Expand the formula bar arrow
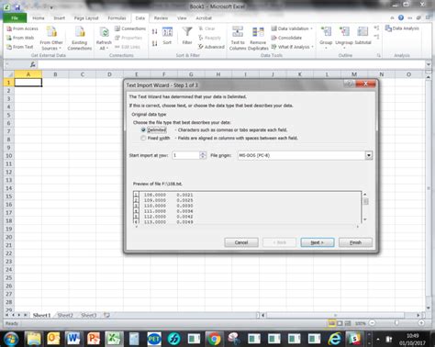This screenshot has width=435, height=347. (x=429, y=64)
